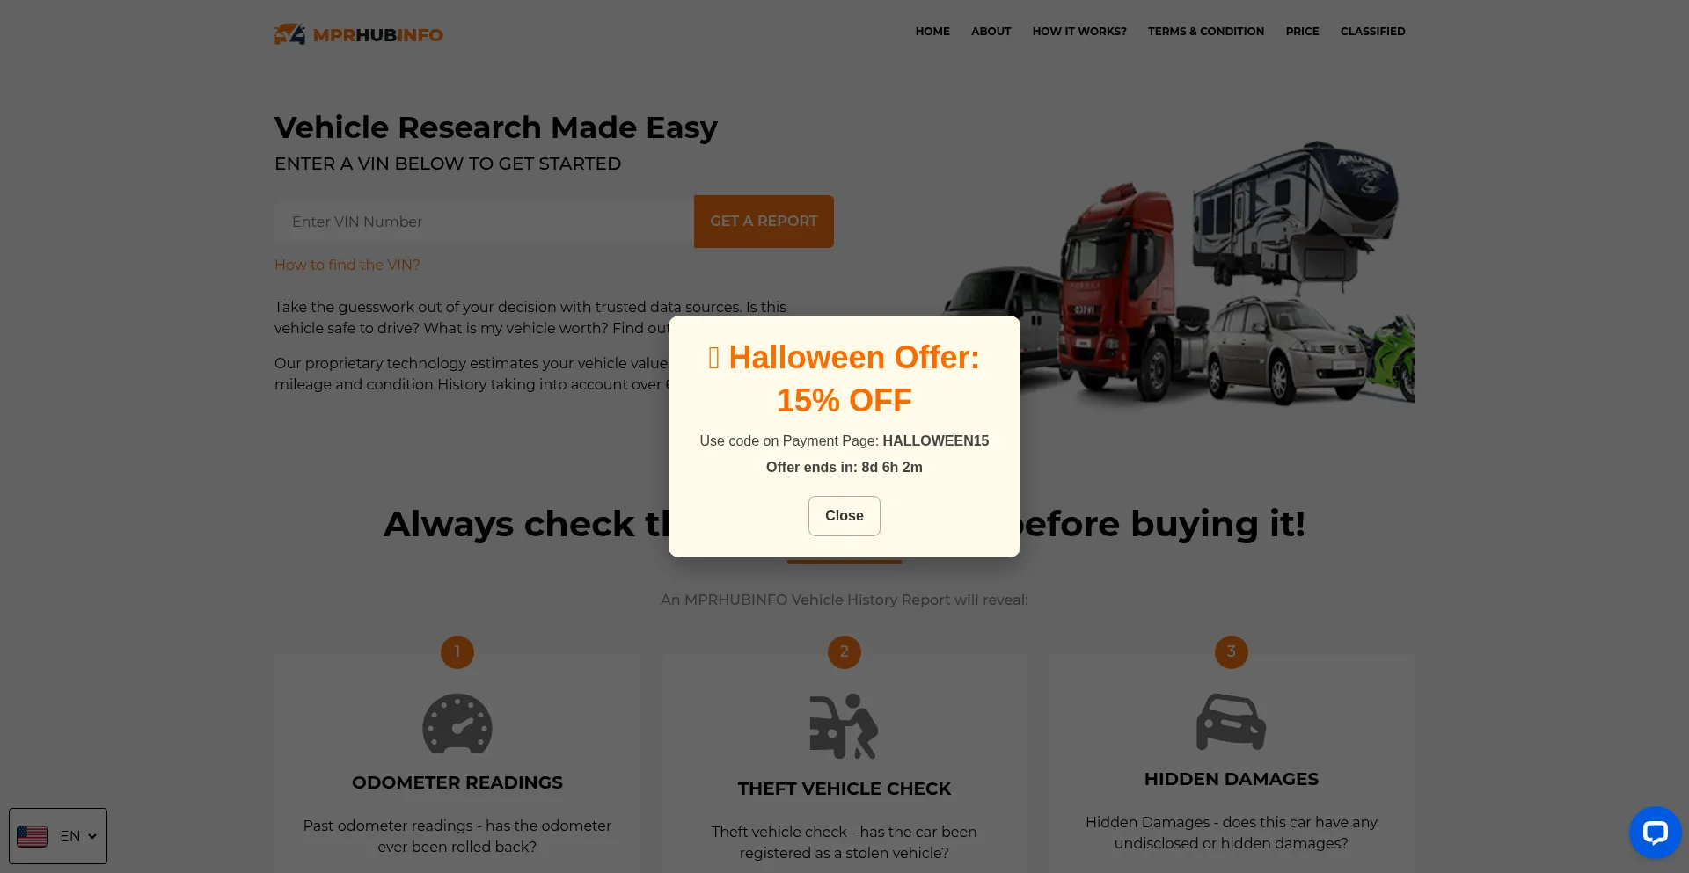Viewport: 1689px width, 873px height.
Task: Click the orange number 3 badge
Action: click(x=1232, y=651)
